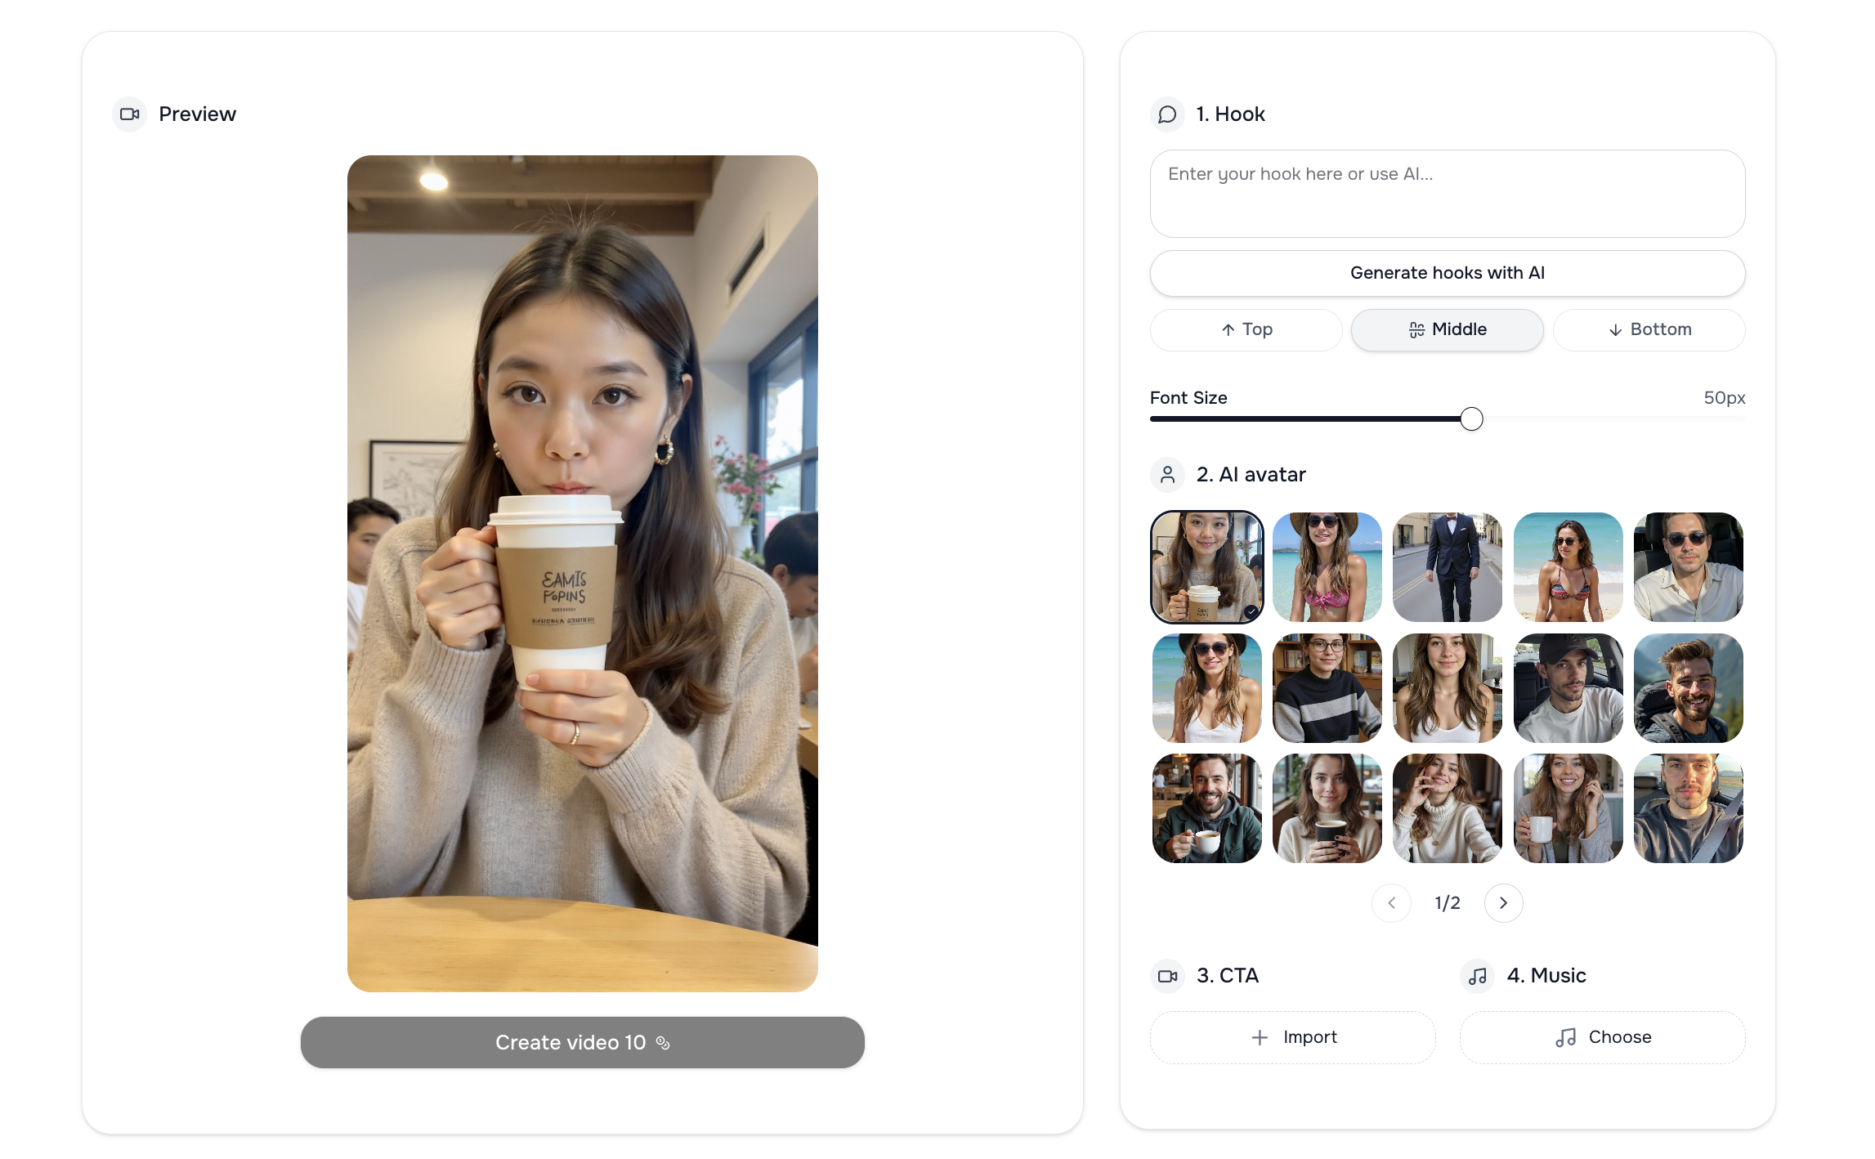Click the credits coin icon in Create video
Viewport: 1875px width, 1159px height.
tap(663, 1043)
